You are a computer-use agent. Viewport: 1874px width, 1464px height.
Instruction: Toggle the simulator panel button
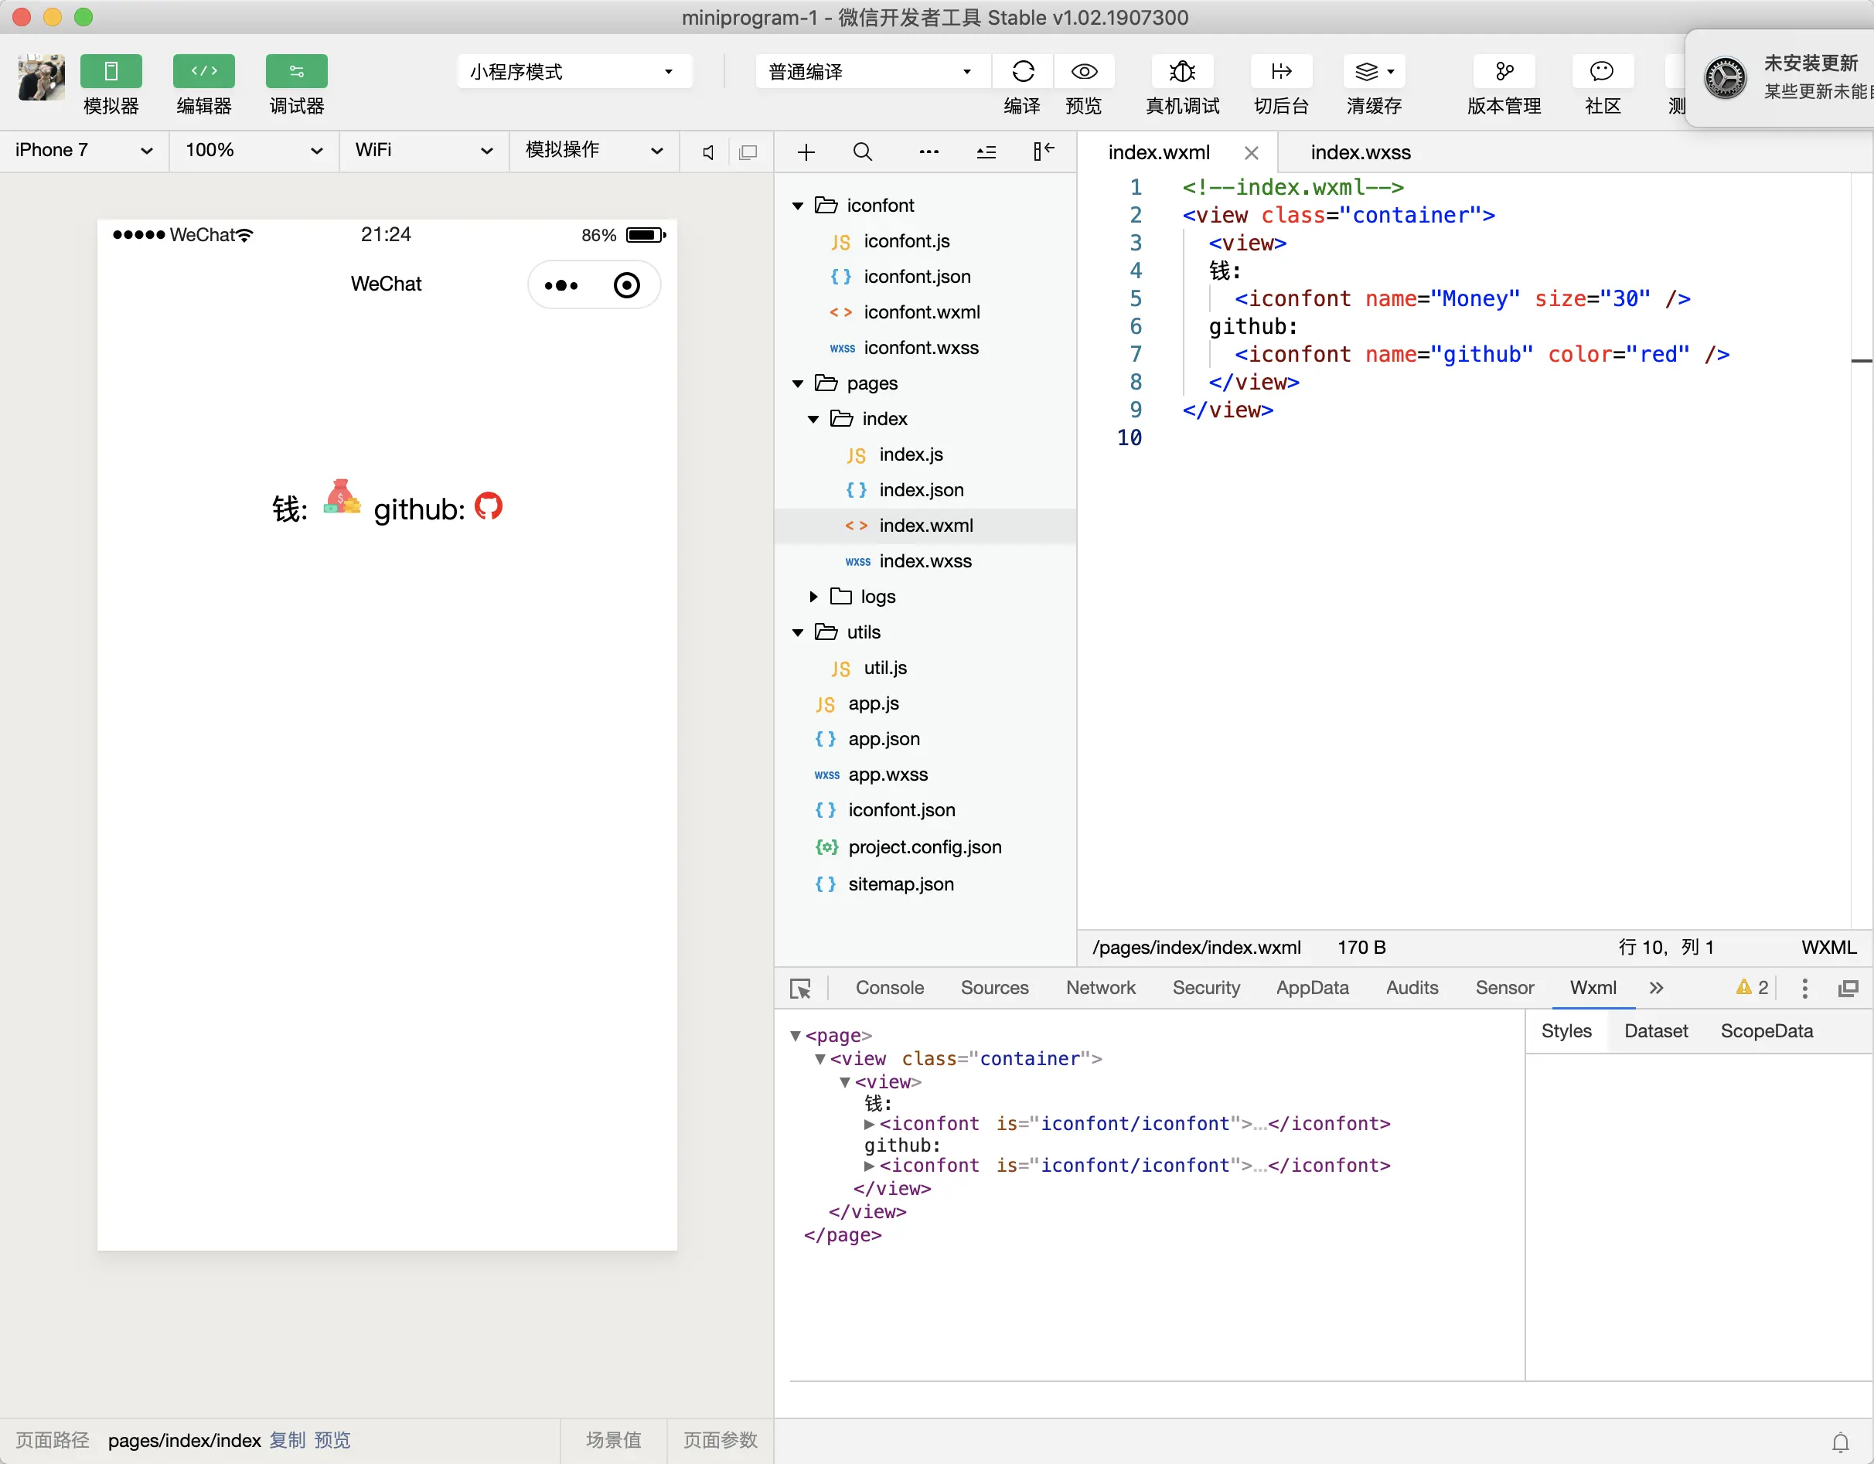click(111, 72)
